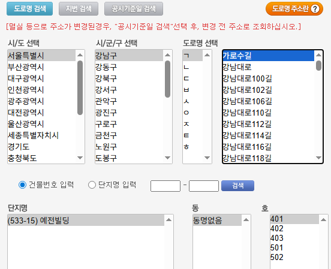Select consonant ㄴ in initial list
This screenshot has height=269, width=331.
click(192, 67)
